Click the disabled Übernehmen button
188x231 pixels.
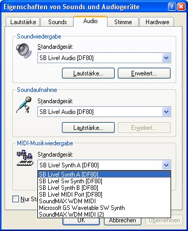click(164, 221)
